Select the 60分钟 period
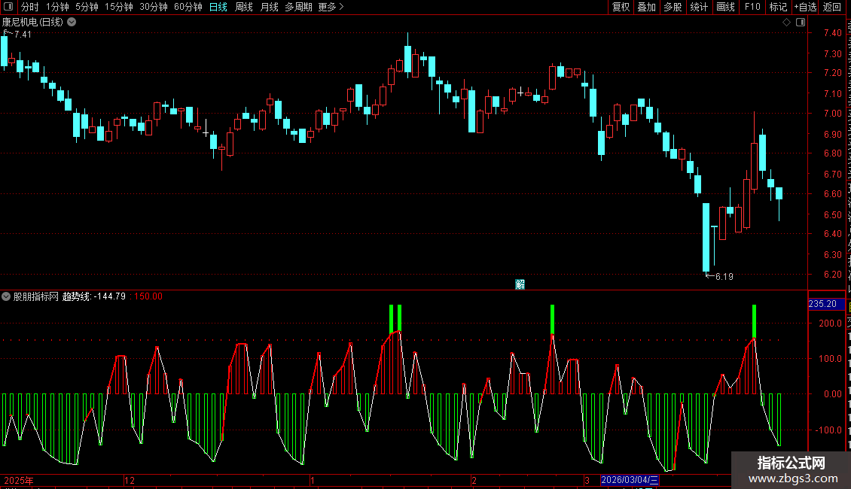851x489 pixels. pyautogui.click(x=188, y=7)
